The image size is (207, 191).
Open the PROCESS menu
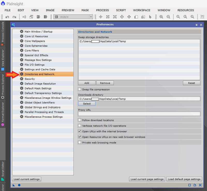coord(102,10)
